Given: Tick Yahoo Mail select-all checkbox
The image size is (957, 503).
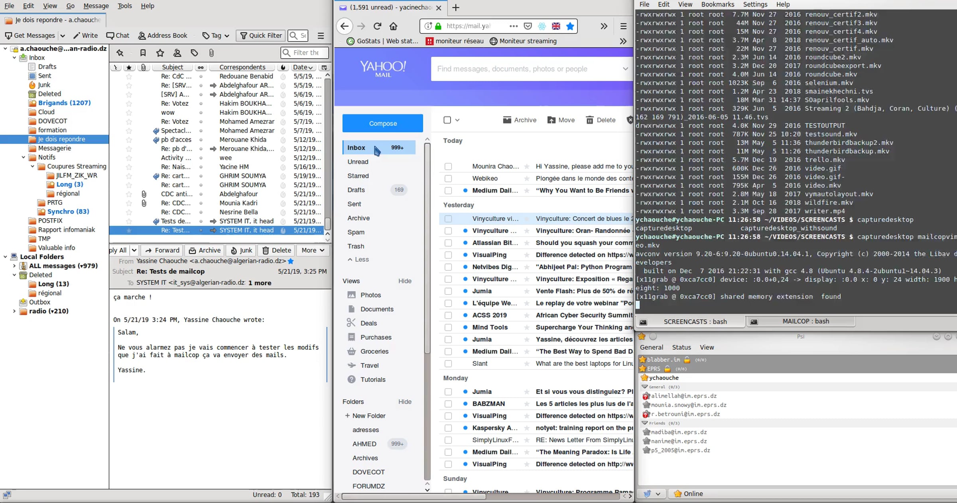Looking at the screenshot, I should pyautogui.click(x=447, y=120).
